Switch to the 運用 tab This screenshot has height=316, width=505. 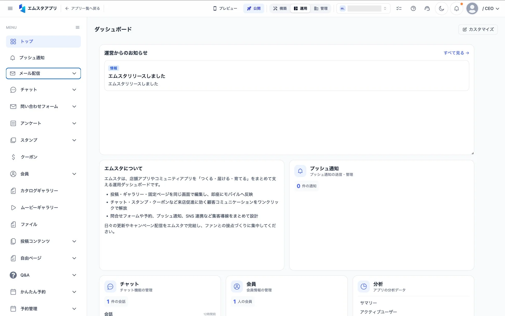[x=300, y=8]
